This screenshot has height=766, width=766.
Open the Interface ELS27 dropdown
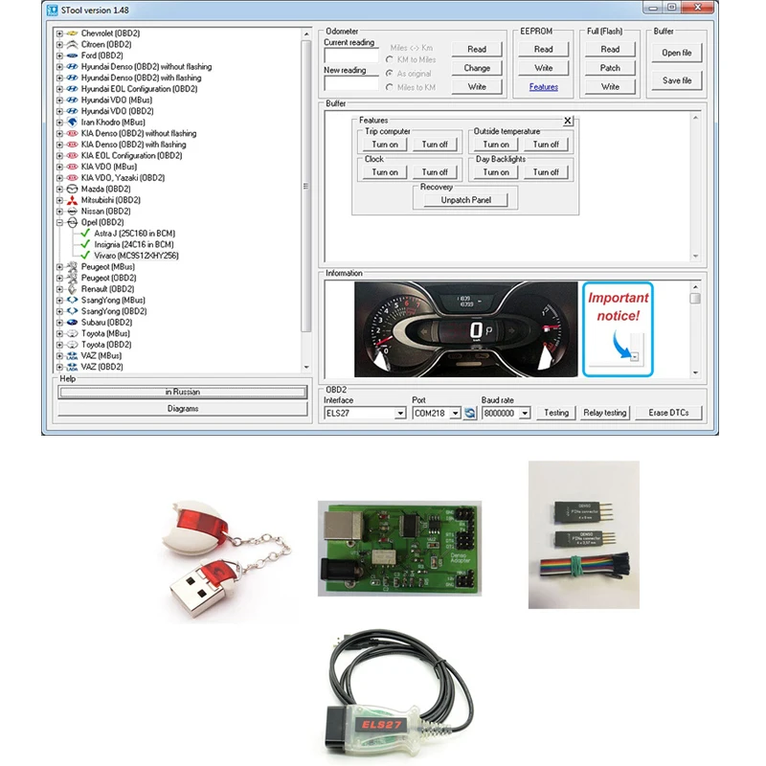click(x=400, y=414)
